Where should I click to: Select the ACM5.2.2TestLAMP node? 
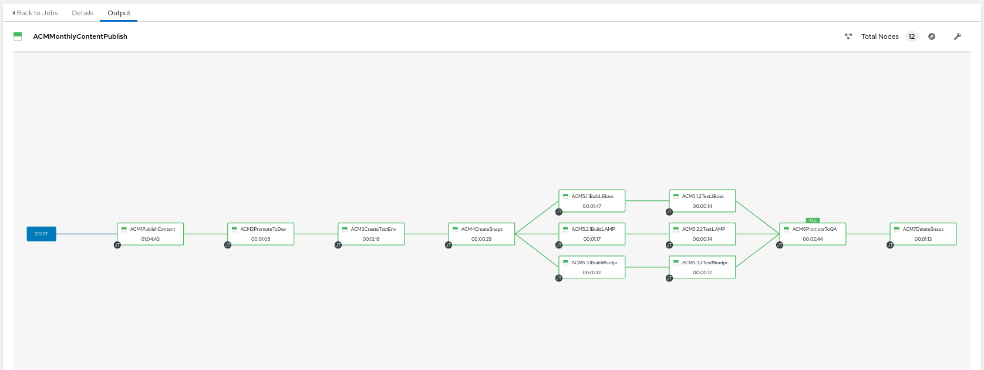coord(702,234)
